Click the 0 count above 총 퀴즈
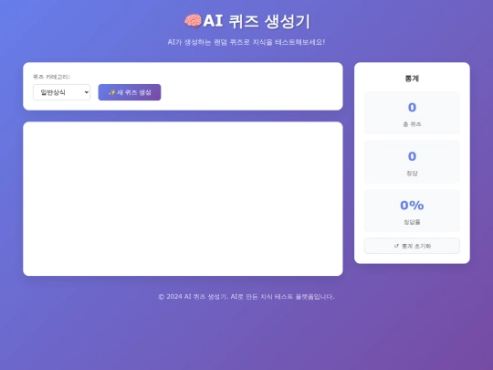The height and width of the screenshot is (370, 493). point(412,107)
